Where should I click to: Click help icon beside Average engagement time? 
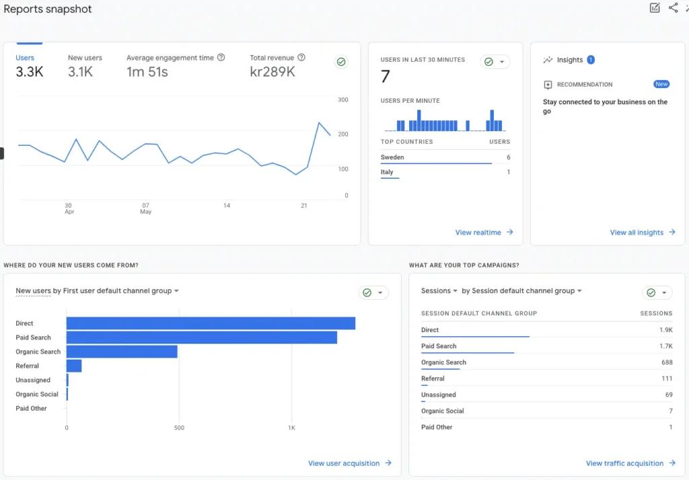(221, 57)
